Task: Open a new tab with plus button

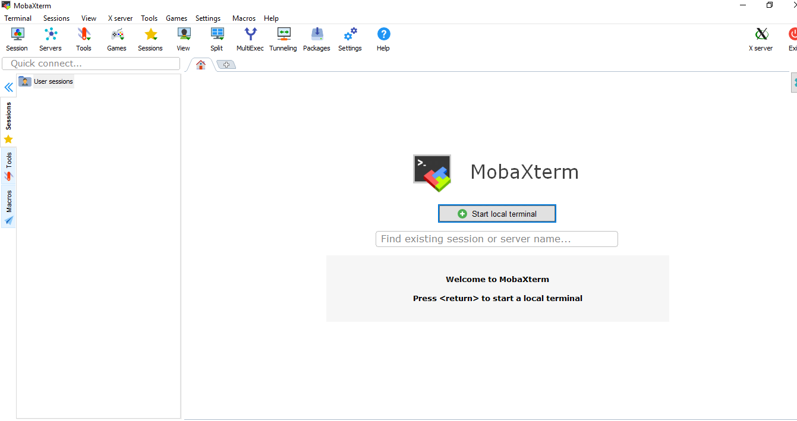Action: coord(226,65)
